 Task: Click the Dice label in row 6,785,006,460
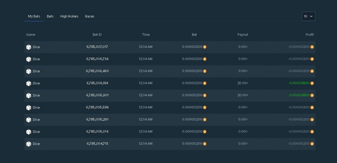pos(36,71)
